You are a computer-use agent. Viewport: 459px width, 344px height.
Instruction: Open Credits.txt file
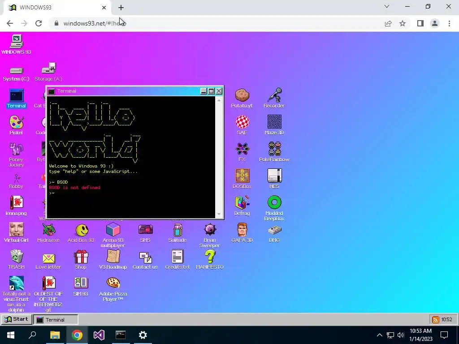pos(178,256)
